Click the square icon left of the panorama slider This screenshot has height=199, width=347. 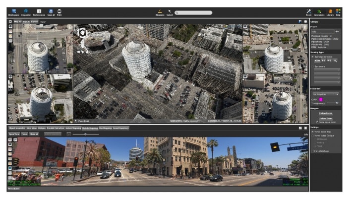click(69, 134)
